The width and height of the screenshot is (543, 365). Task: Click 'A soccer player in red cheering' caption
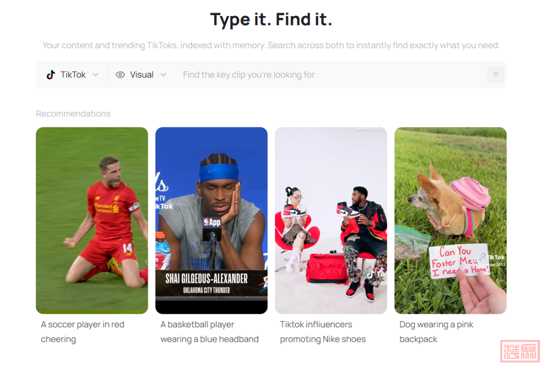pyautogui.click(x=82, y=331)
